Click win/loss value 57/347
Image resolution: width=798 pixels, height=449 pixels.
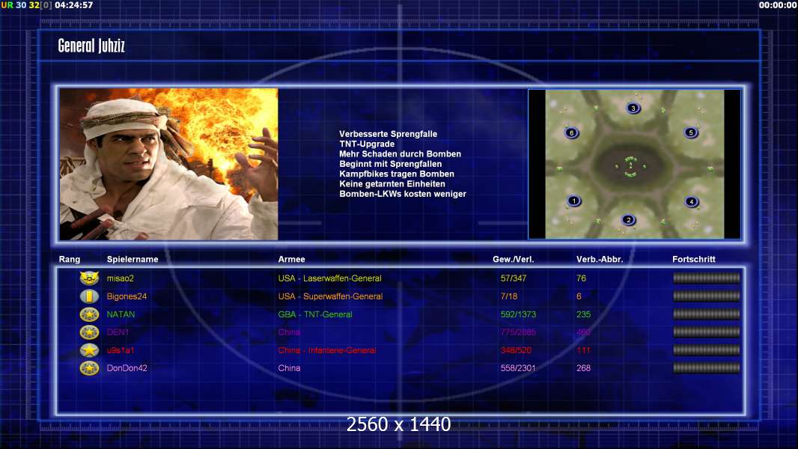(x=513, y=278)
